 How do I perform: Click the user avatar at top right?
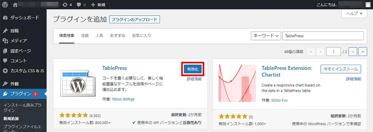pyautogui.click(x=368, y=5)
